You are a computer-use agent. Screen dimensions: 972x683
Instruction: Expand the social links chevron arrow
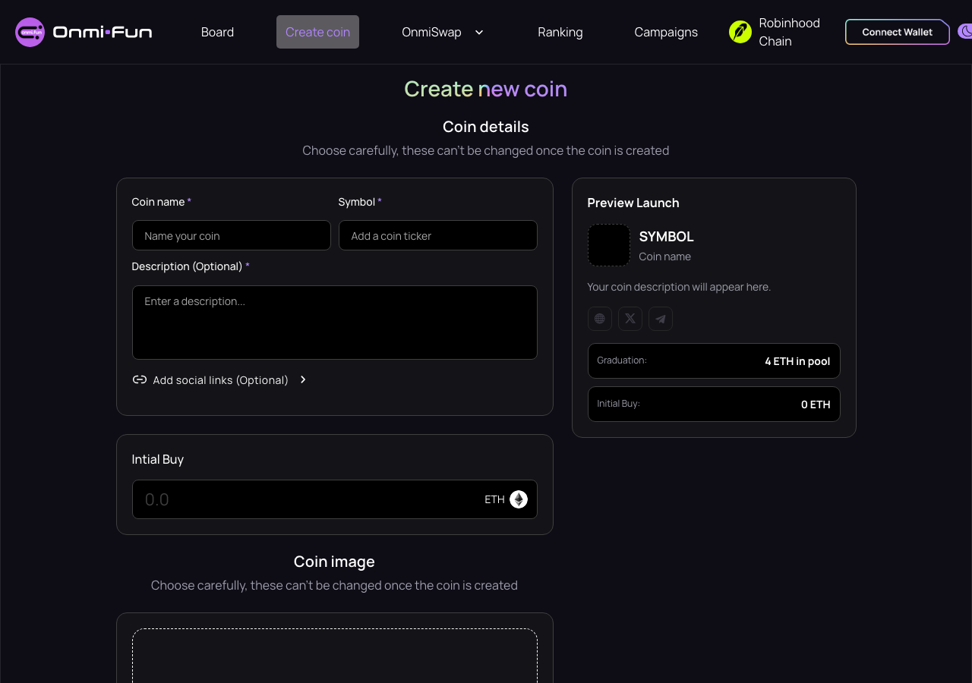[303, 379]
